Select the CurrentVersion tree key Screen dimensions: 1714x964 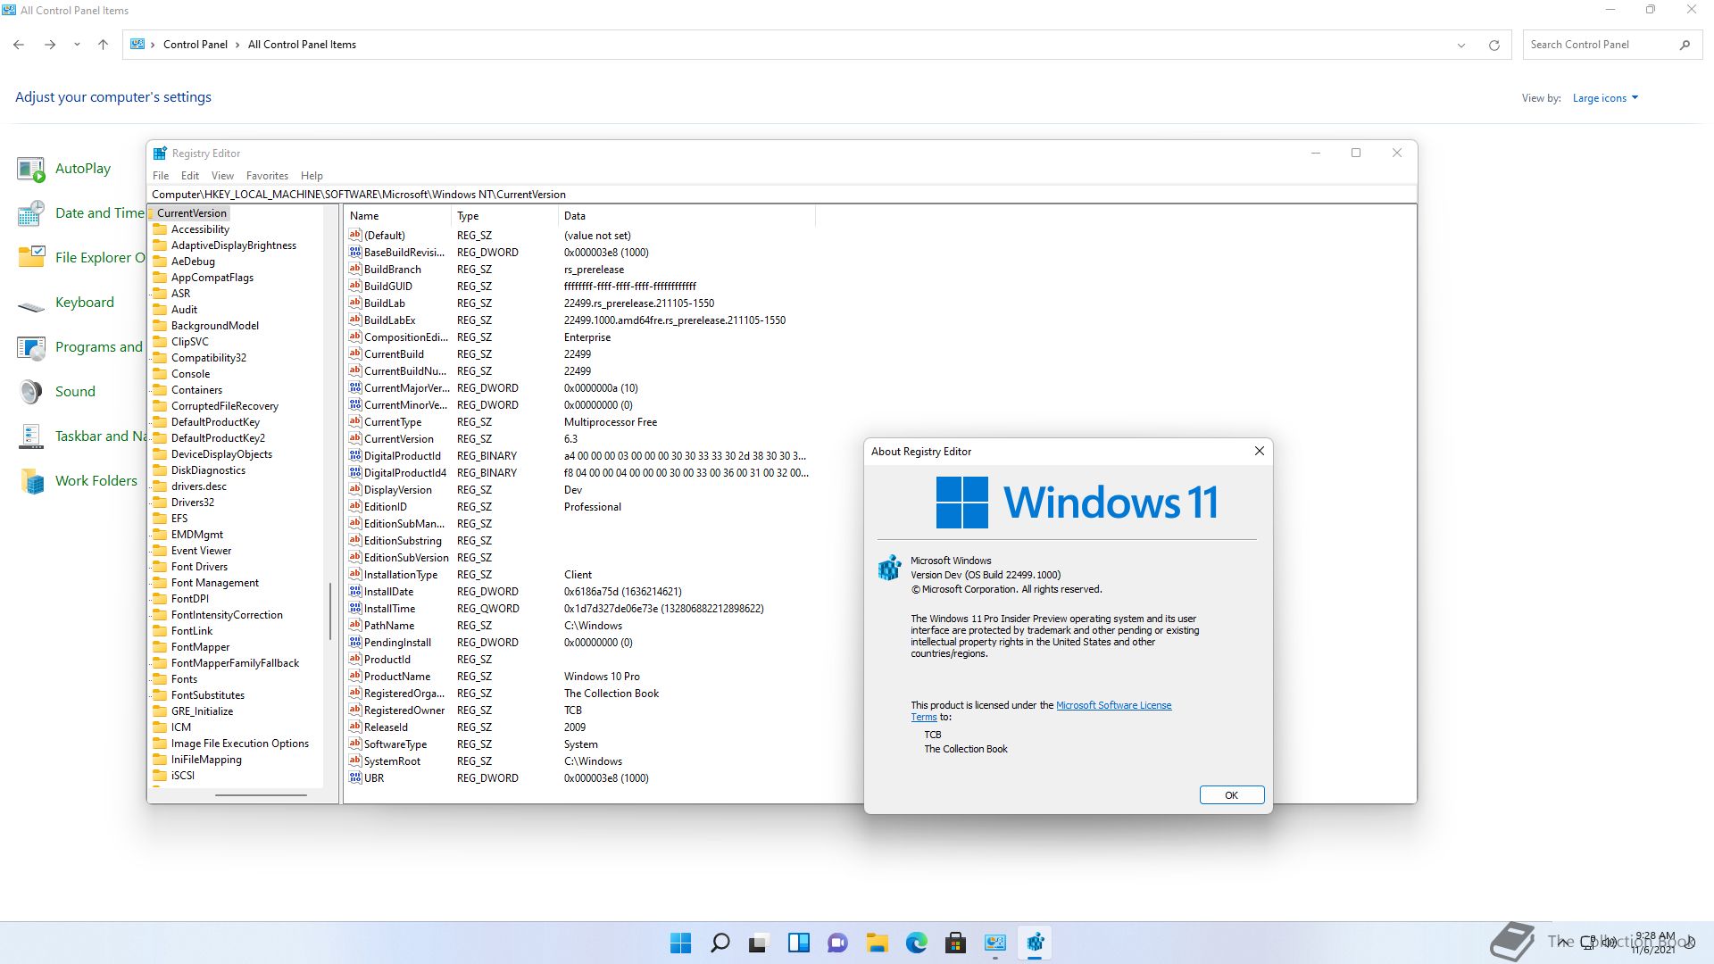pos(191,213)
